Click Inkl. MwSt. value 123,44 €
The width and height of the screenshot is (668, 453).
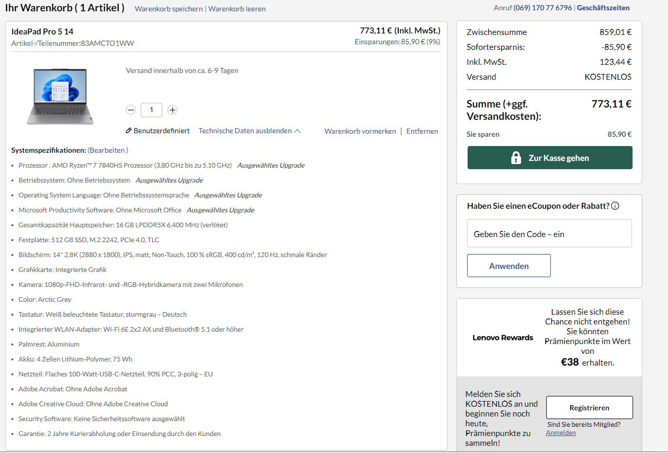pos(616,62)
